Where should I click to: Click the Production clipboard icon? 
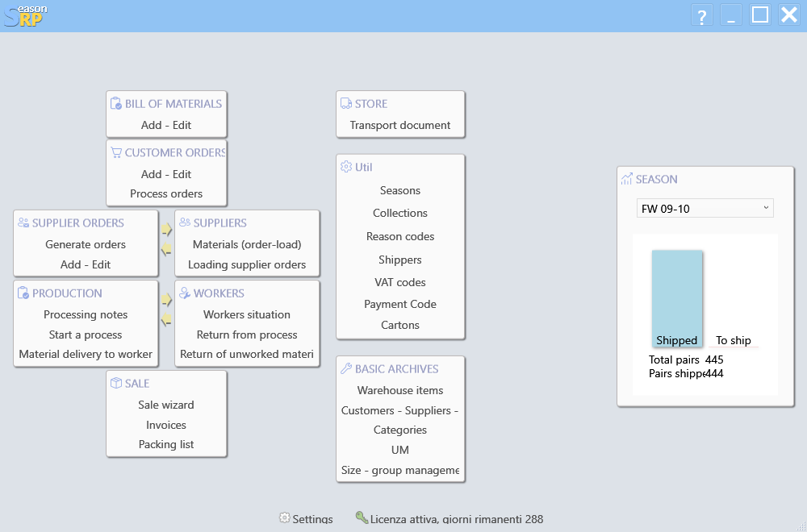pyautogui.click(x=23, y=293)
